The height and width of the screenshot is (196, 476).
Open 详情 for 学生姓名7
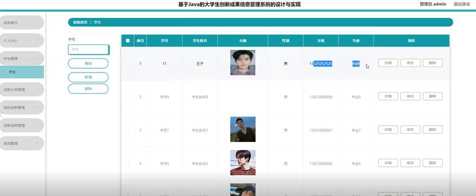[388, 129]
